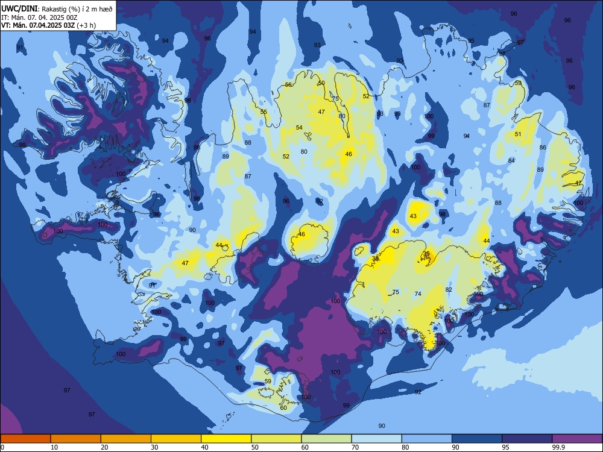The image size is (603, 452).
Task: Select the map humidity value '55'
Action: click(264, 112)
